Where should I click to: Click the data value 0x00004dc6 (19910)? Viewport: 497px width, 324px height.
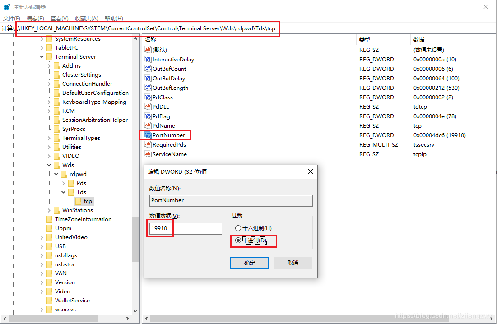(x=439, y=135)
